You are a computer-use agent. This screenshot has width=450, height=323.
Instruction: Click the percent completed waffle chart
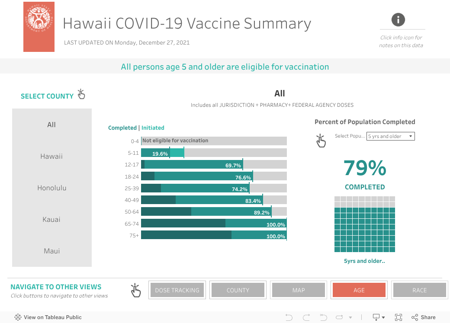(365, 224)
